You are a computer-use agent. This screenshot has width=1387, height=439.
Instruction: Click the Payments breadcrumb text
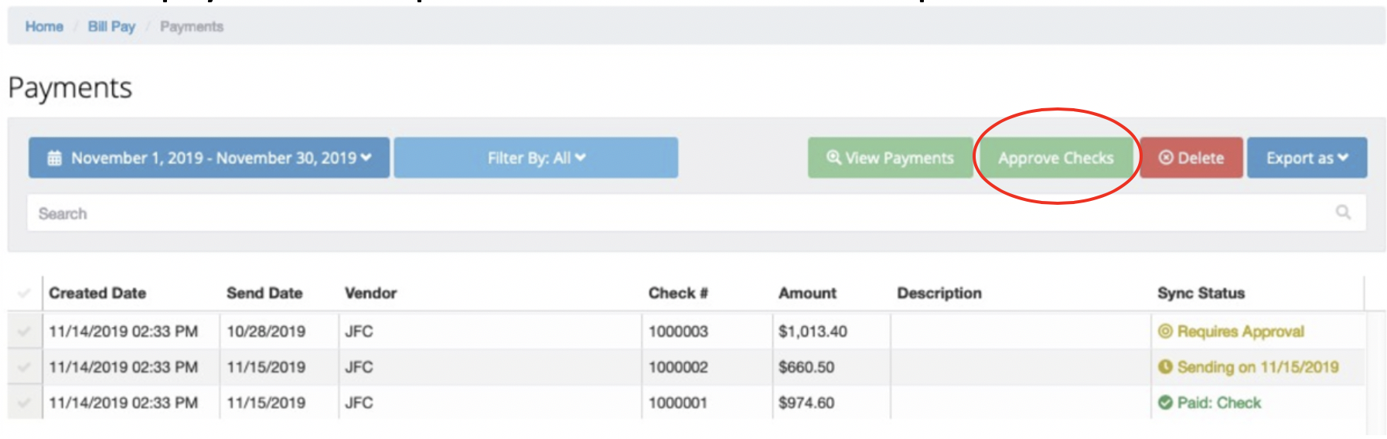tap(192, 26)
